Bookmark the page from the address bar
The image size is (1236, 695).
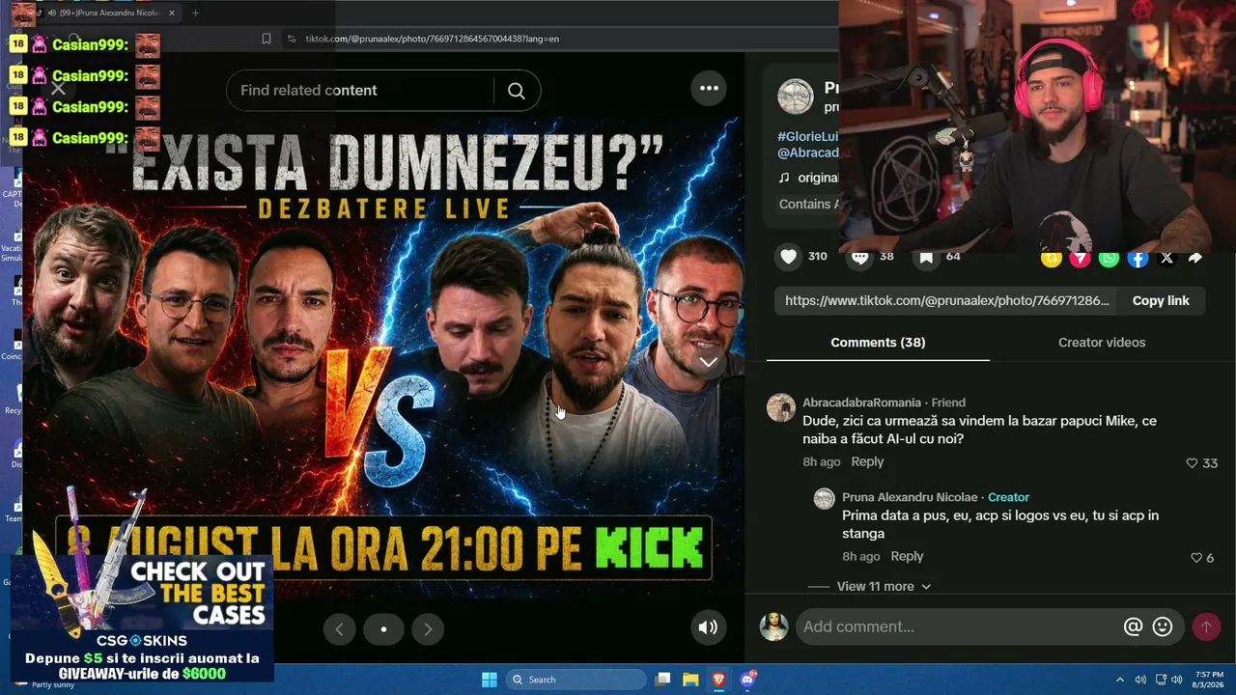pos(267,39)
